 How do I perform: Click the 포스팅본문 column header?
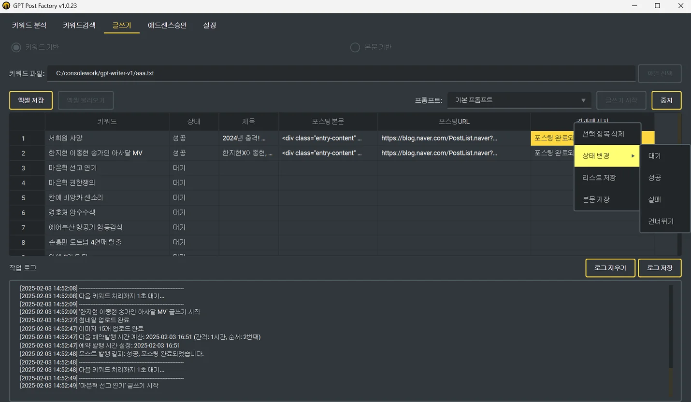(328, 122)
